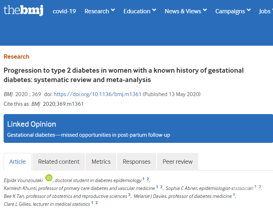
Task: Open the Peer review tab
Action: coord(177,162)
